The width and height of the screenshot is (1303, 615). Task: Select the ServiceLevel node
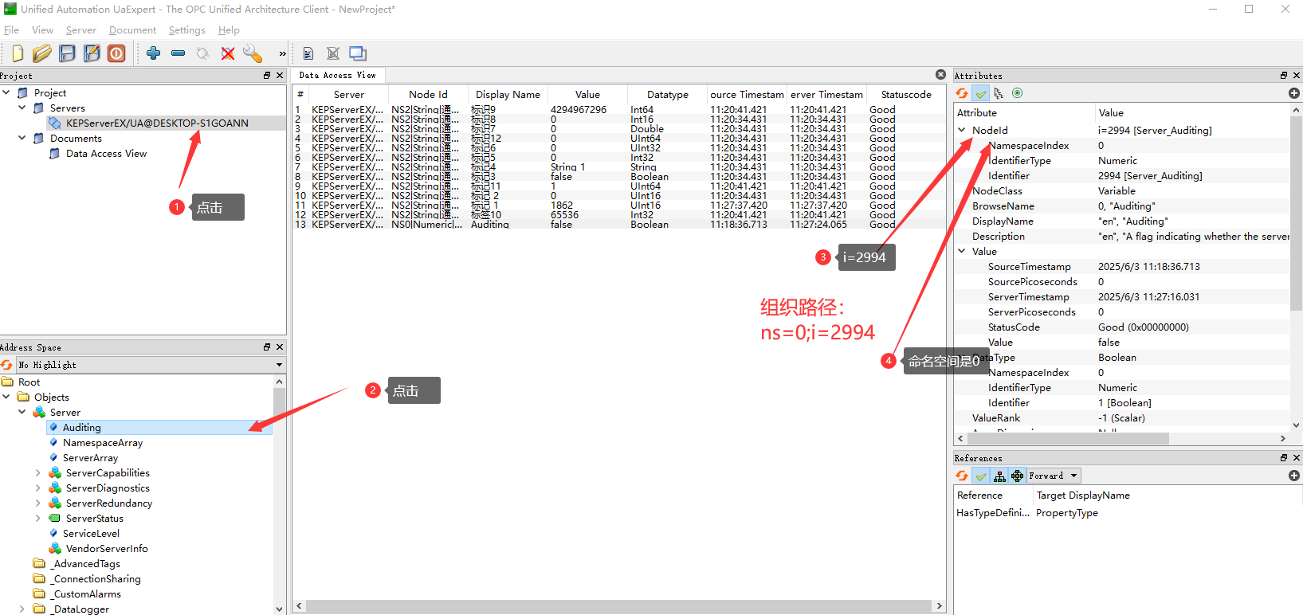pyautogui.click(x=91, y=534)
